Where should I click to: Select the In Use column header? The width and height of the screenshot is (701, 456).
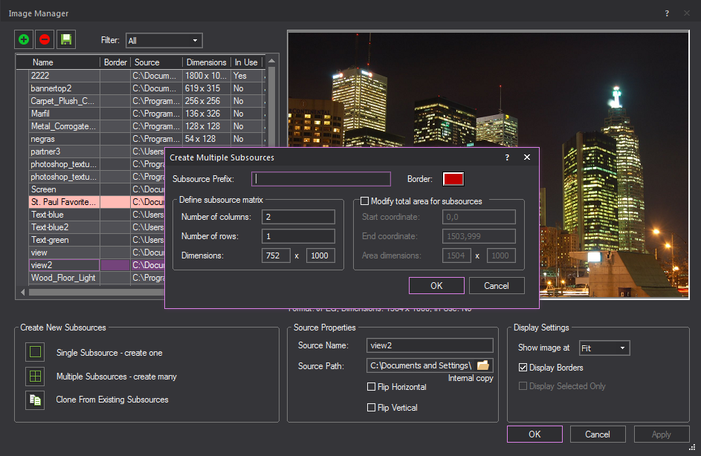[247, 62]
